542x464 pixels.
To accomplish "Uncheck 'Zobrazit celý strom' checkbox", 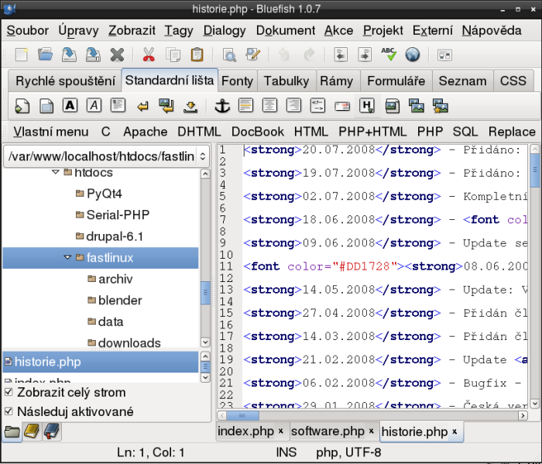I will pos(9,392).
